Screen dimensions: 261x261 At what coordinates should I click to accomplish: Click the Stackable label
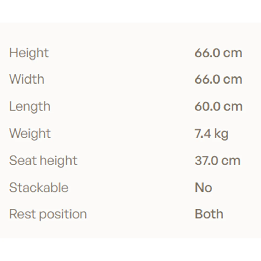39,188
